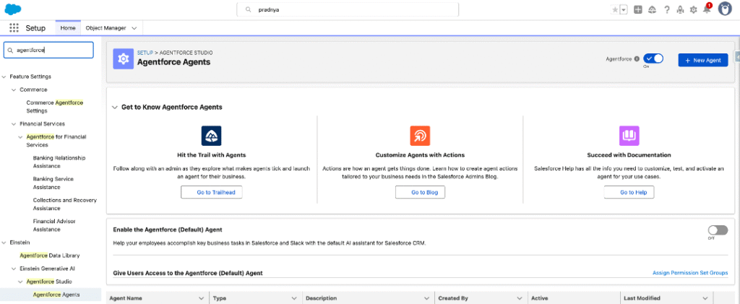Image resolution: width=740 pixels, height=304 pixels.
Task: Open the favorites list dropdown arrow
Action: click(624, 9)
